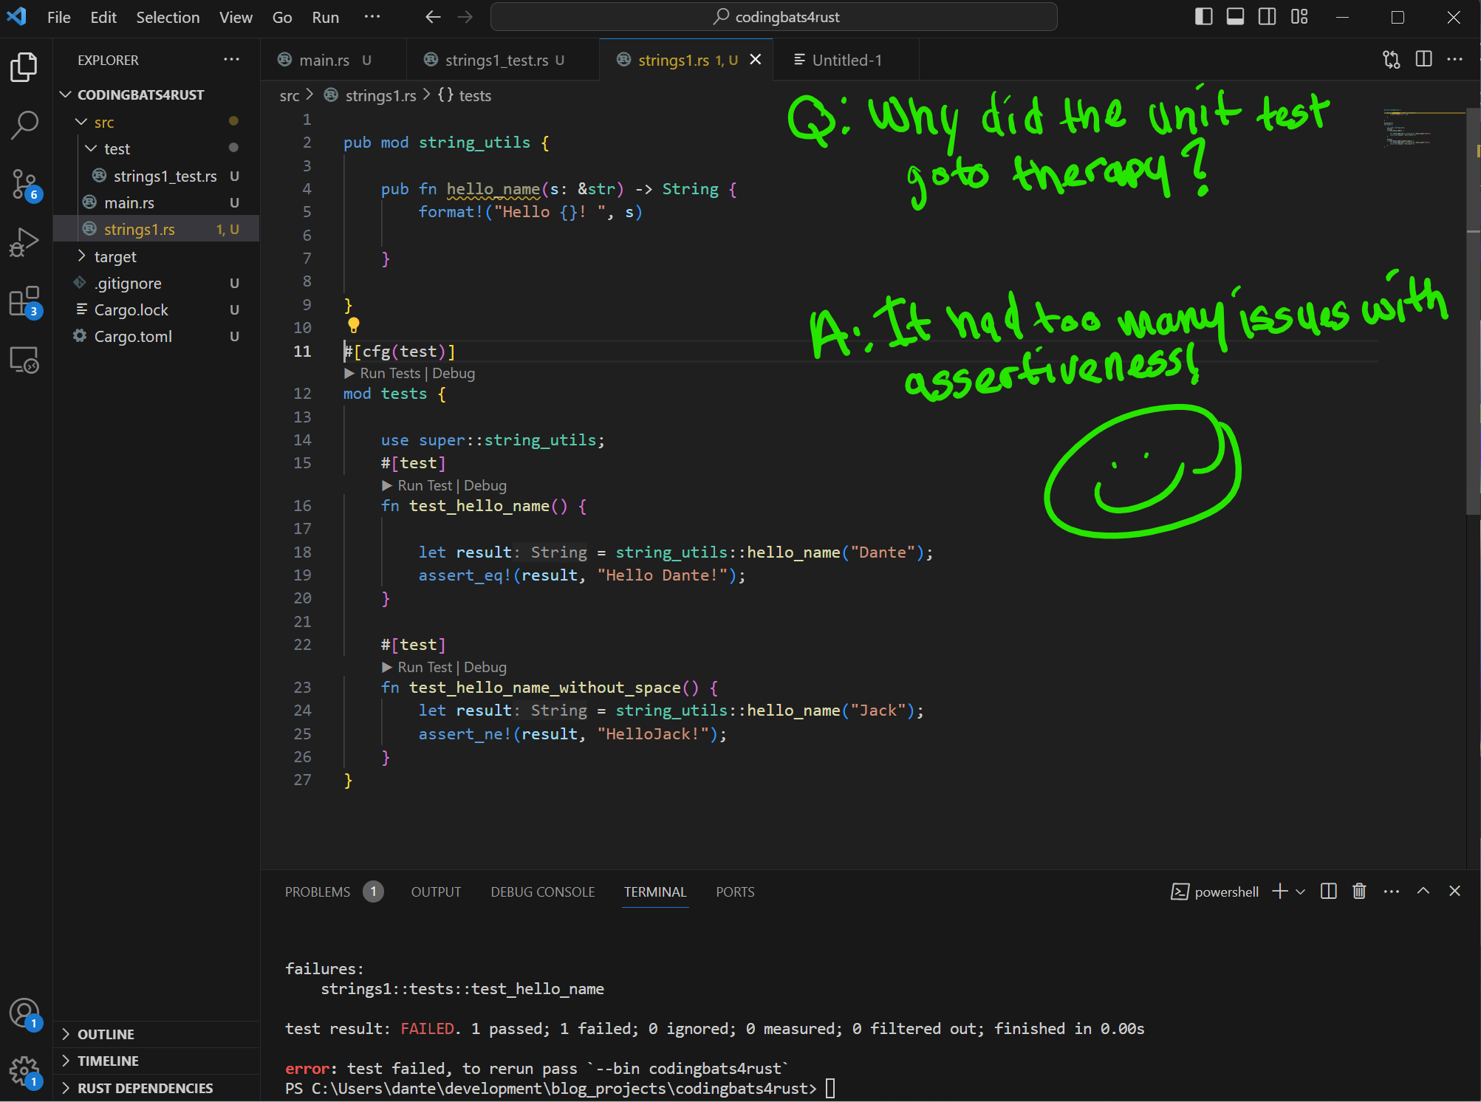Switch to the PROBLEMS panel tab
Screen dimensions: 1481x1102
click(x=318, y=892)
